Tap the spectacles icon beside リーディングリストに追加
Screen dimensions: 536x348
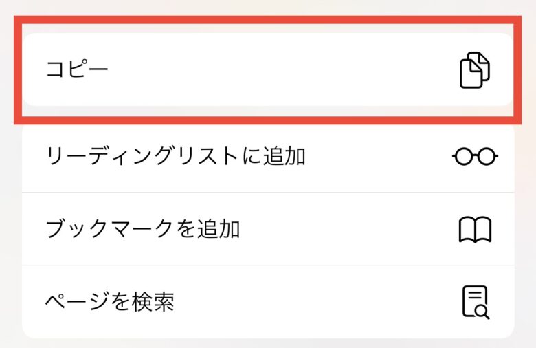pyautogui.click(x=475, y=156)
